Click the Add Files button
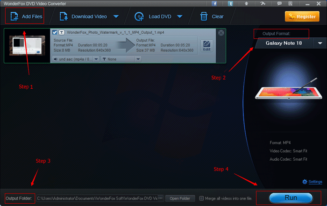This screenshot has height=206, width=327. click(26, 16)
